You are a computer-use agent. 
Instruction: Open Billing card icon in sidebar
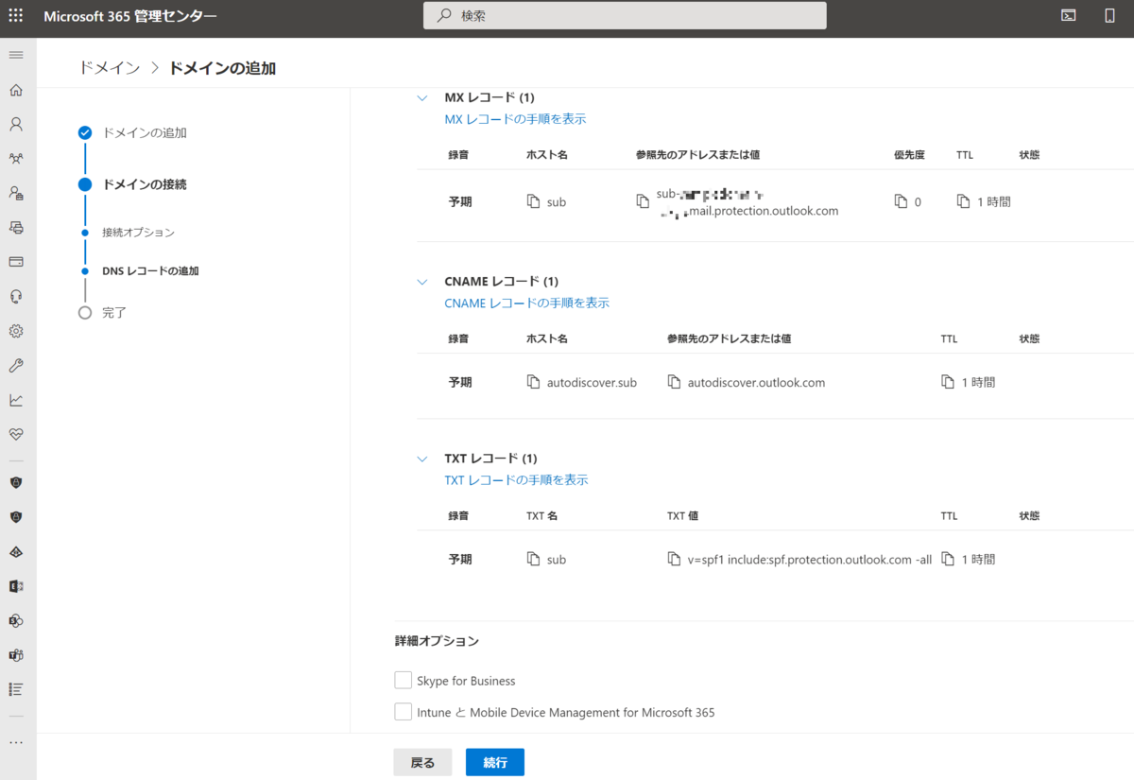tap(16, 262)
